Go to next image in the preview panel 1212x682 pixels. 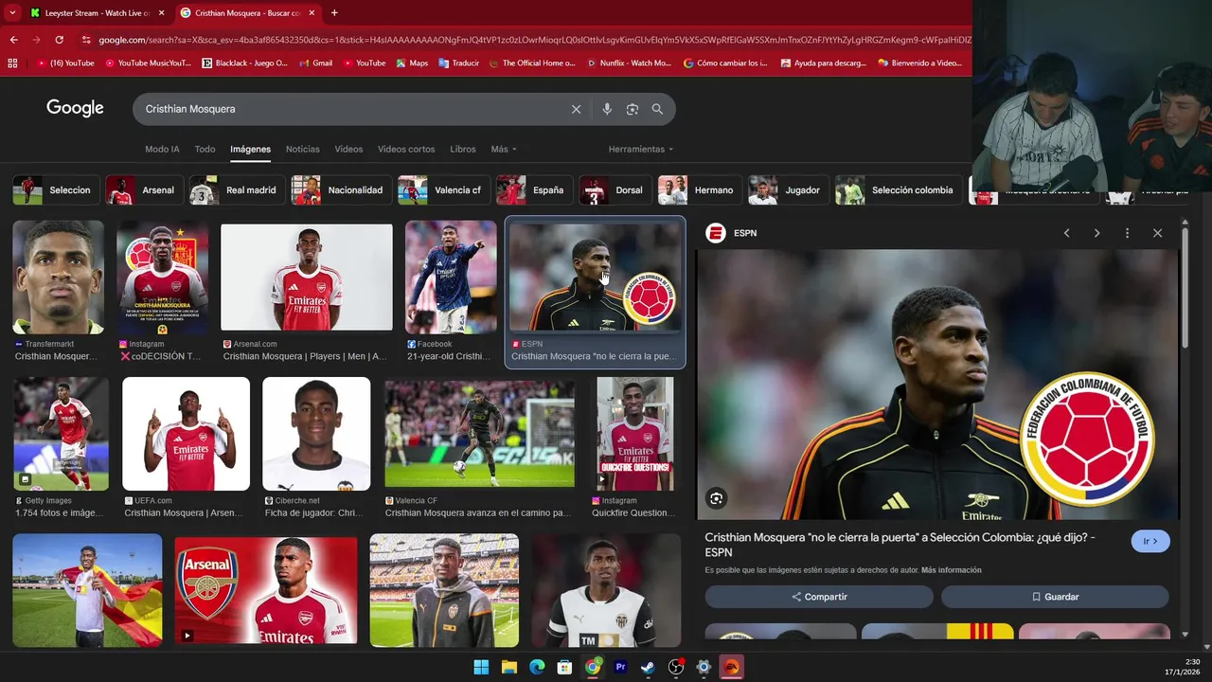[x=1096, y=233]
